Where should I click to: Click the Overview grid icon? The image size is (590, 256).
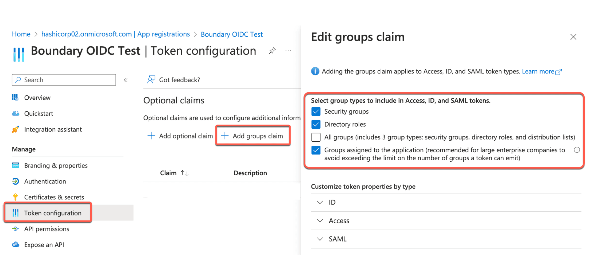(15, 98)
